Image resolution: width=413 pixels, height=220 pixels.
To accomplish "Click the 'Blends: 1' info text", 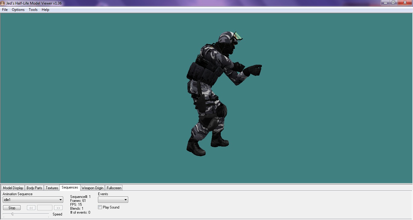I will point(77,209).
